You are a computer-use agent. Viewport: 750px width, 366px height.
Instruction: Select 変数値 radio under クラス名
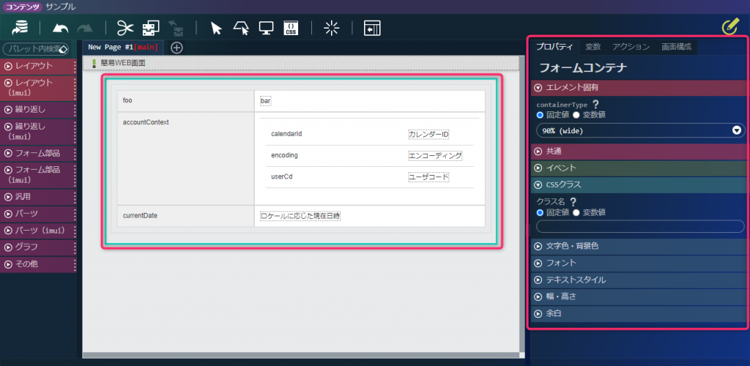point(576,212)
